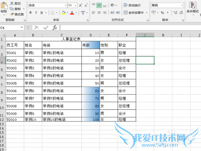
Task: Open Clipboard group dialog launcher
Action: [25, 20]
